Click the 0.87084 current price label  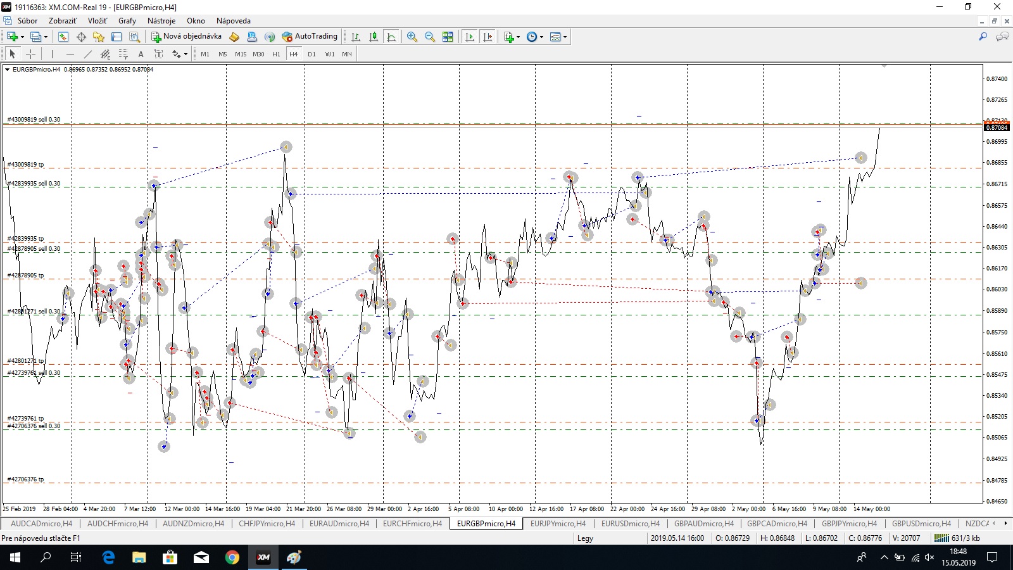[x=997, y=127]
